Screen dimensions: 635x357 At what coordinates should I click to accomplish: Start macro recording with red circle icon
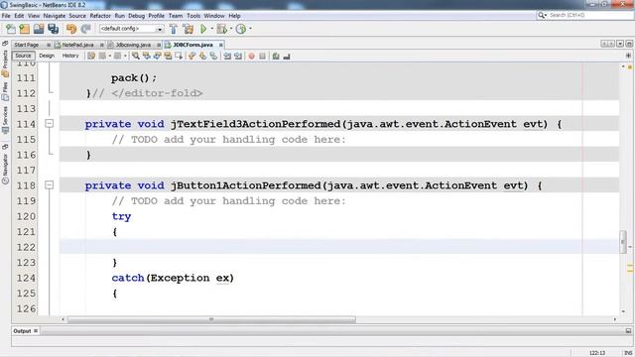click(251, 56)
